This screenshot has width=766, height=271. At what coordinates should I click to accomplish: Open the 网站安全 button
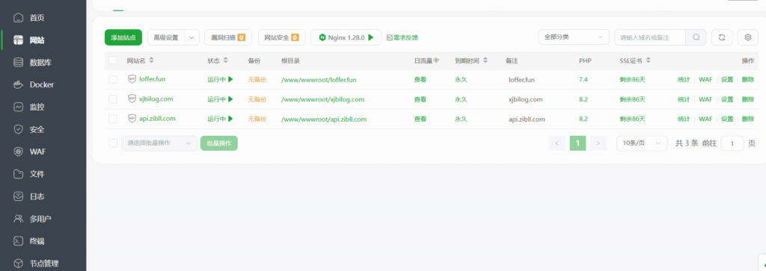coord(282,37)
